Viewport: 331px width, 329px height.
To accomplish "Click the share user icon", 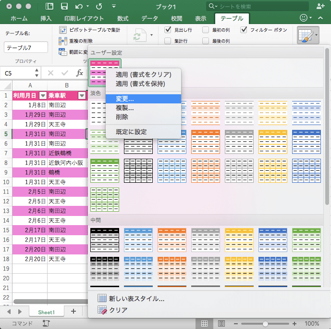I will pos(321,6).
